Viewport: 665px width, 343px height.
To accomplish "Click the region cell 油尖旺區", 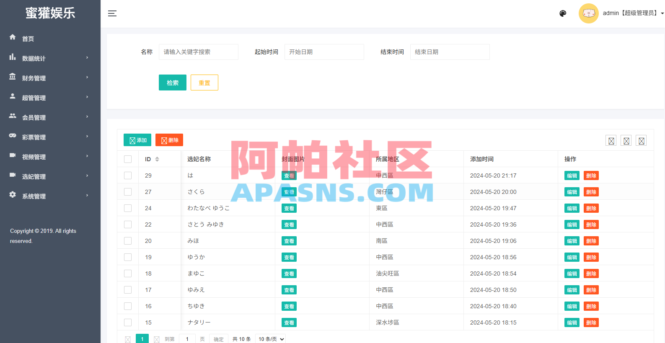I will click(388, 273).
